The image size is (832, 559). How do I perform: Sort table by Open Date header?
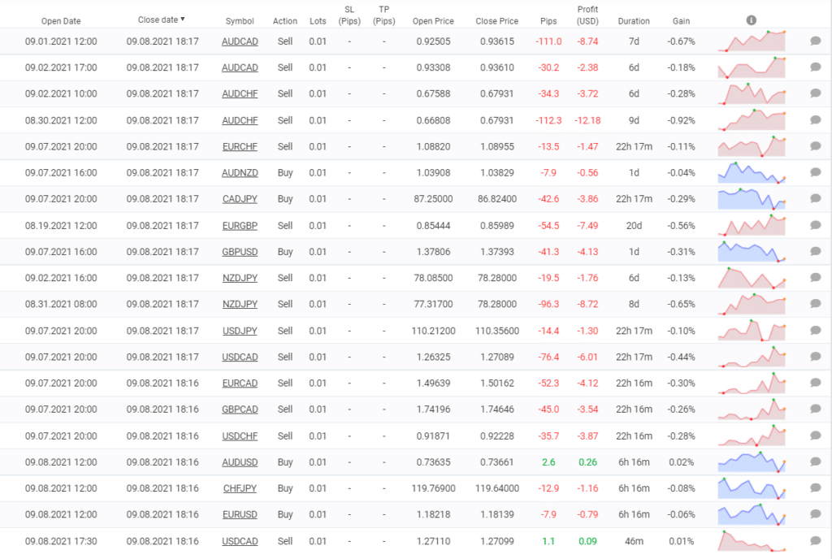(60, 21)
